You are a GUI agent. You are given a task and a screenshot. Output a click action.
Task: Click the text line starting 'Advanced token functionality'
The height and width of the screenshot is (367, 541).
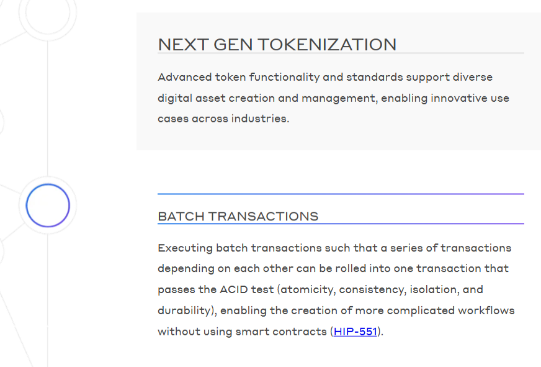[x=325, y=77]
